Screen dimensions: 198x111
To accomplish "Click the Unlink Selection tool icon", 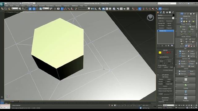I will [x=6, y=9].
